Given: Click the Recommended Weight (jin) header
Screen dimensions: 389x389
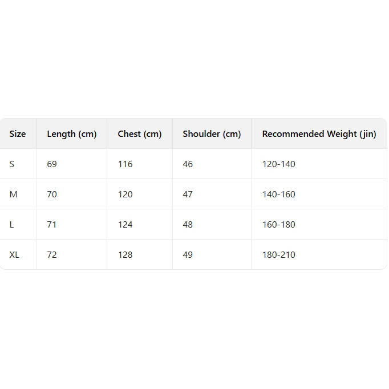Looking at the screenshot, I should (319, 134).
